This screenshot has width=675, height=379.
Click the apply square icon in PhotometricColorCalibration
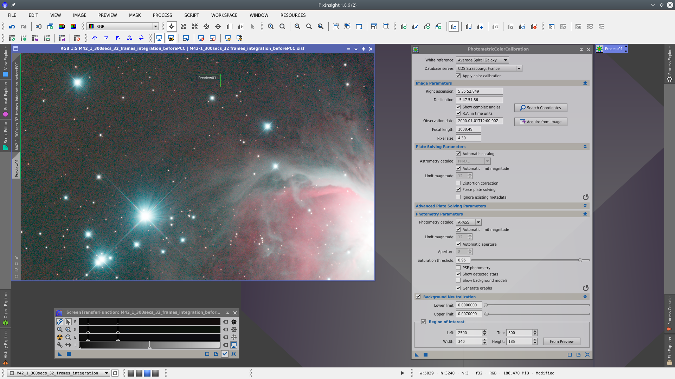[425, 355]
